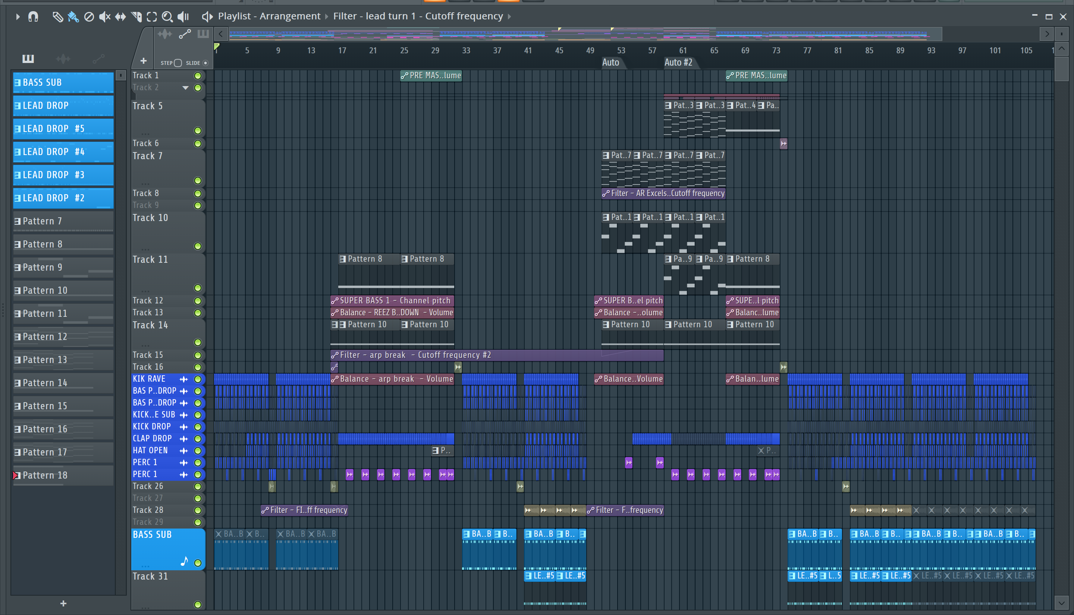The height and width of the screenshot is (615, 1074).
Task: Click waveform icon on HAT OPEN track
Action: (x=183, y=450)
